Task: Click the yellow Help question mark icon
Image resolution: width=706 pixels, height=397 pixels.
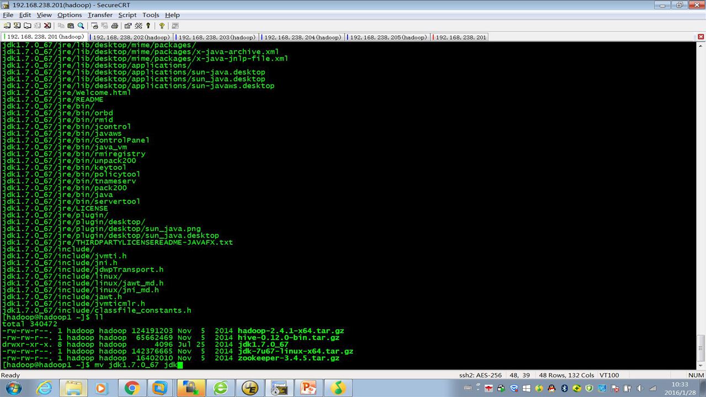Action: click(162, 26)
